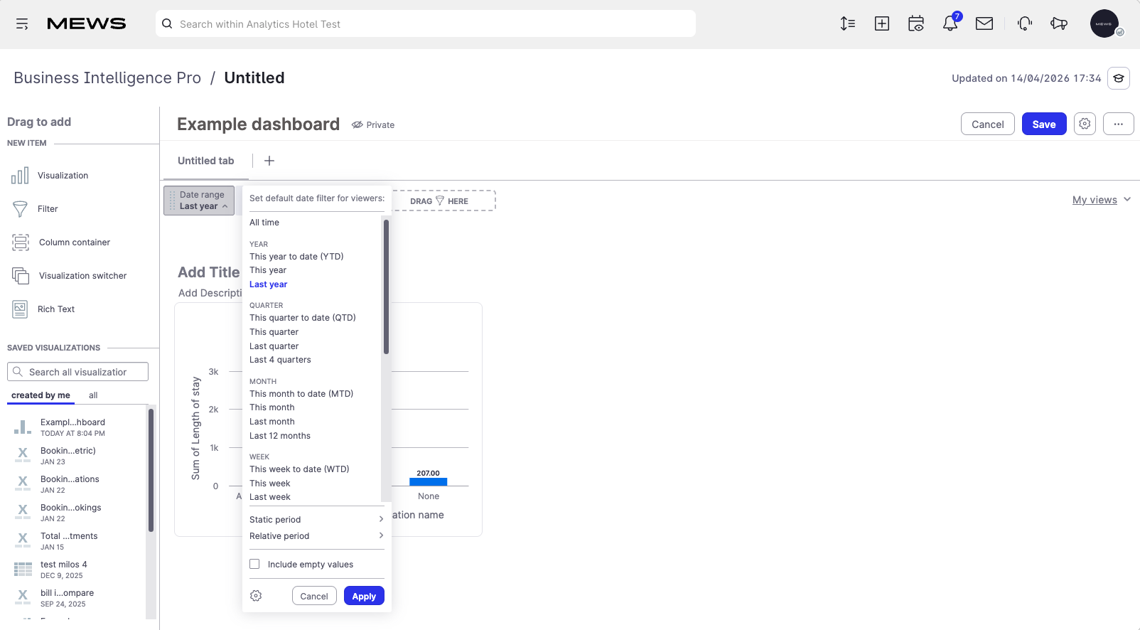Image resolution: width=1140 pixels, height=630 pixels.
Task: Click the Add Title placeholder text
Action: click(x=209, y=272)
